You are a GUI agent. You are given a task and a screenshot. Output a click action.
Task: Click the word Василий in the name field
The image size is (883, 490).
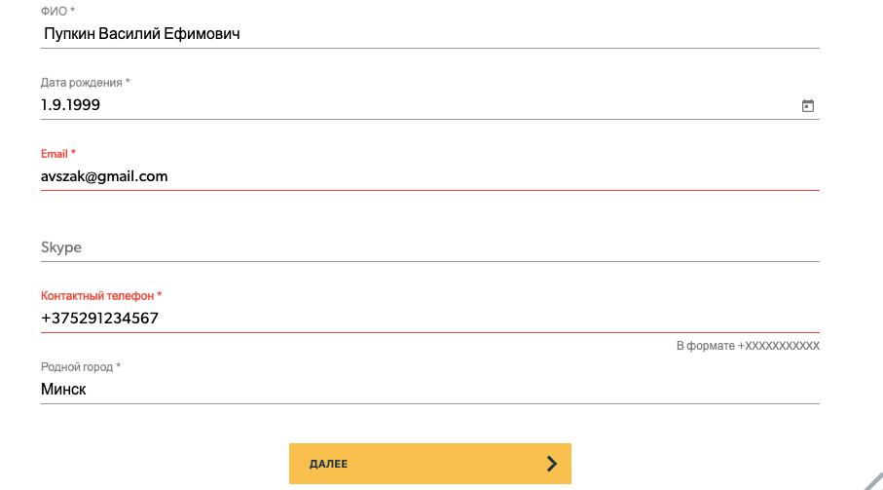(129, 34)
